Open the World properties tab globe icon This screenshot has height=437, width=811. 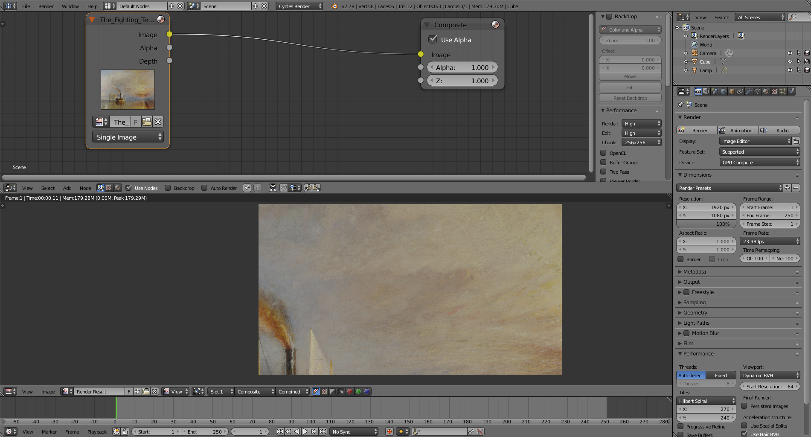tap(723, 91)
